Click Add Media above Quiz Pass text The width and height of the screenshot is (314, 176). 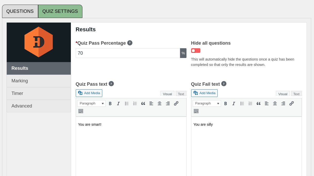[x=89, y=93]
